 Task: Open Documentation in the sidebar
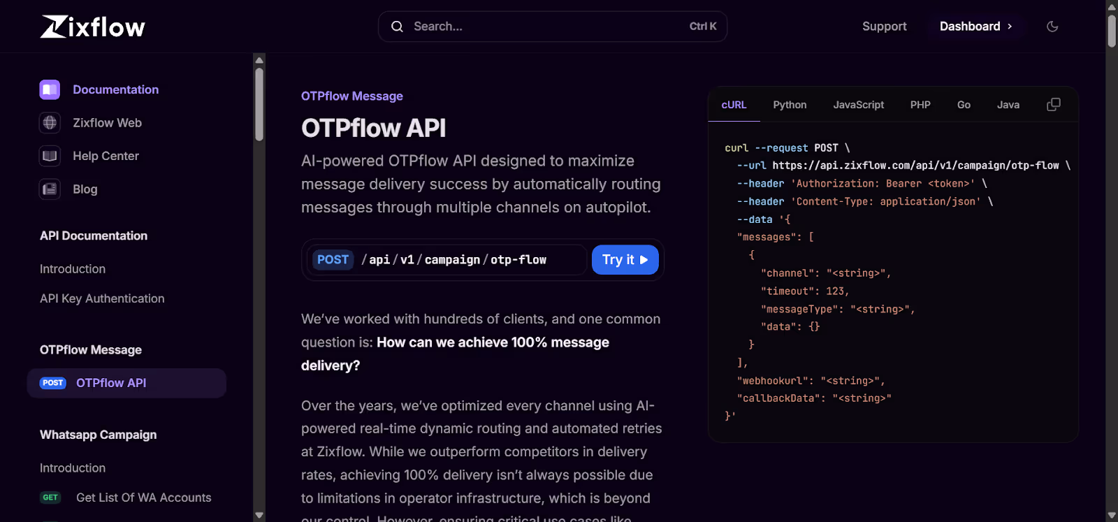[115, 89]
